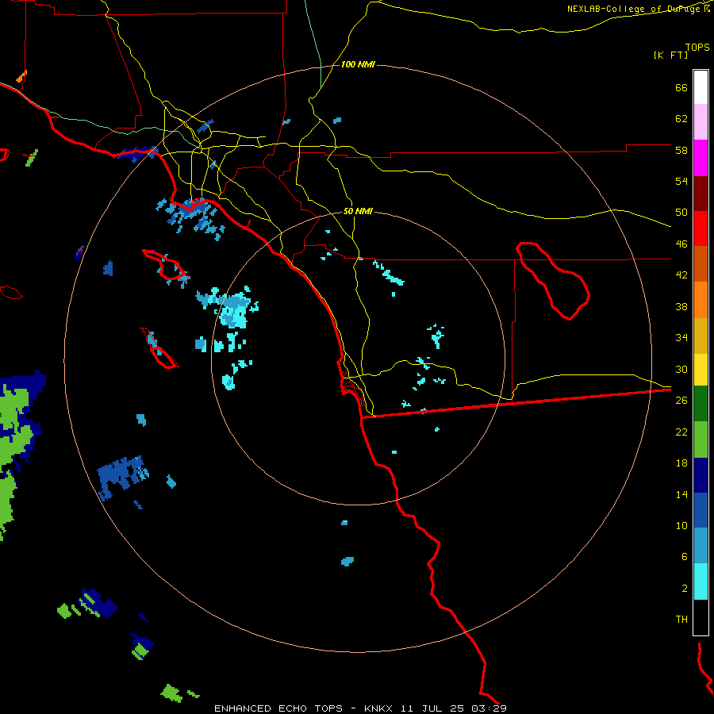This screenshot has height=714, width=714.
Task: Select the "18" legend value
Action: click(681, 463)
